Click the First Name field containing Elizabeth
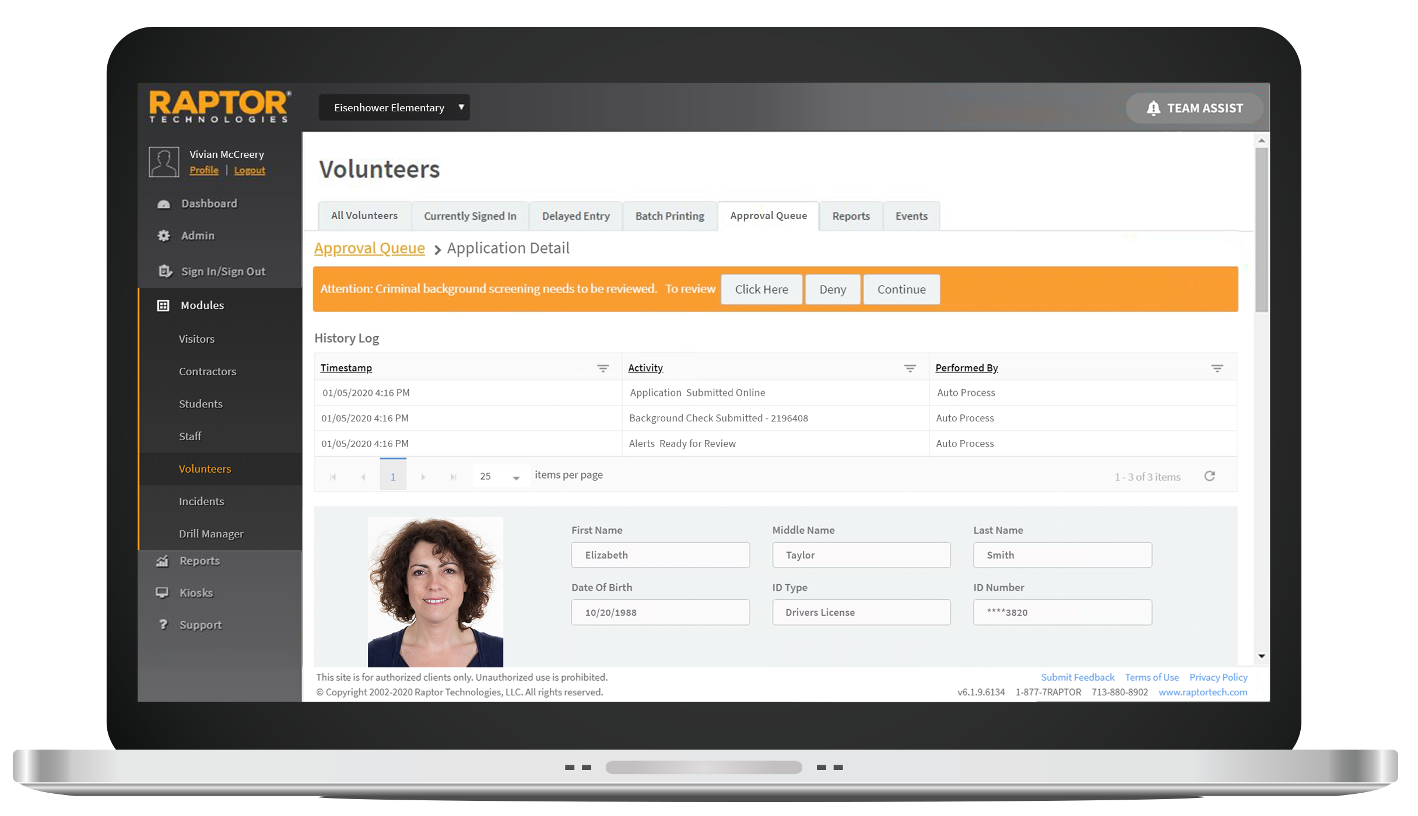Viewport: 1418px width, 816px height. pos(660,555)
